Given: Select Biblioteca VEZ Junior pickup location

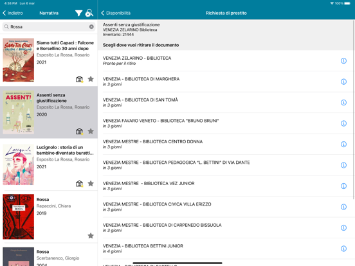Looking at the screenshot, I should coord(226,186).
